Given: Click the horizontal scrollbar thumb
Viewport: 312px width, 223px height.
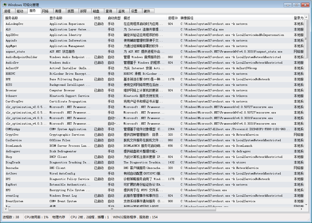Looking at the screenshot, I should tap(112, 209).
